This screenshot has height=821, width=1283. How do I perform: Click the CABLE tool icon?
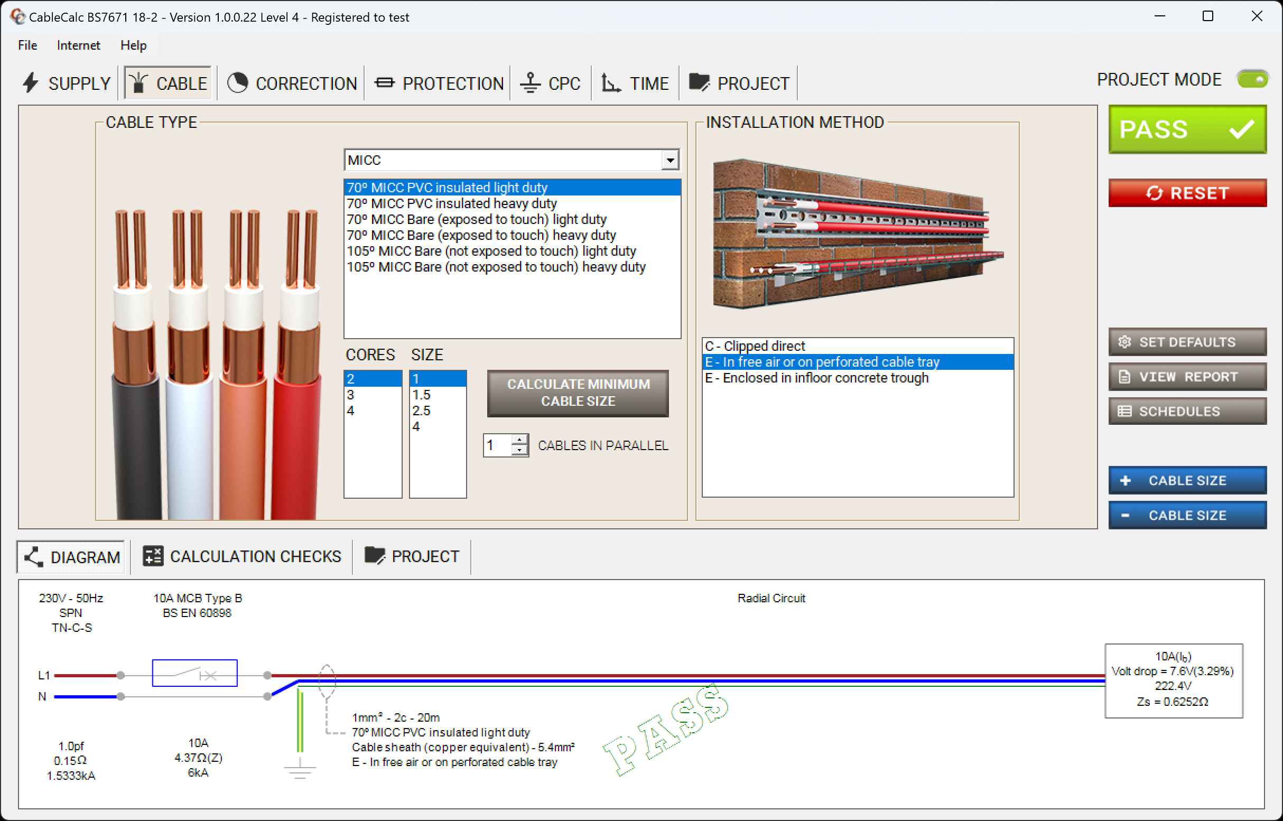pos(138,82)
